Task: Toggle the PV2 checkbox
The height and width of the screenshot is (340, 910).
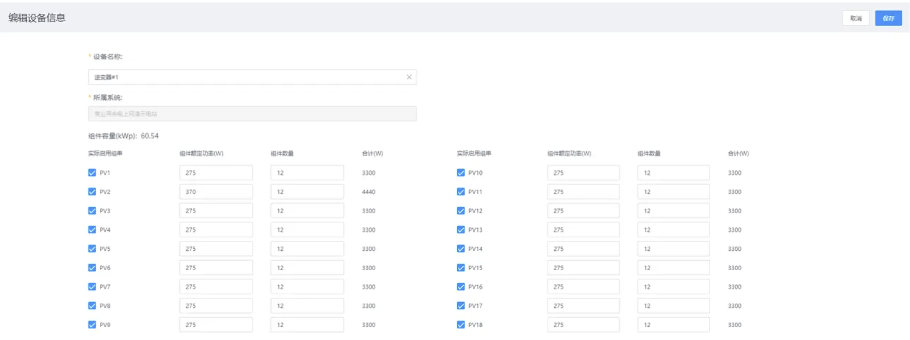Action: 92,192
